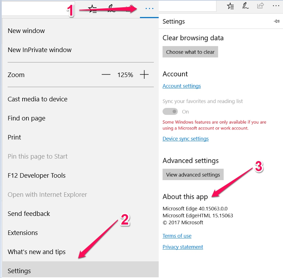The image size is (283, 278).
Task: Open the more actions dots in Settings window
Action: tap(276, 6)
